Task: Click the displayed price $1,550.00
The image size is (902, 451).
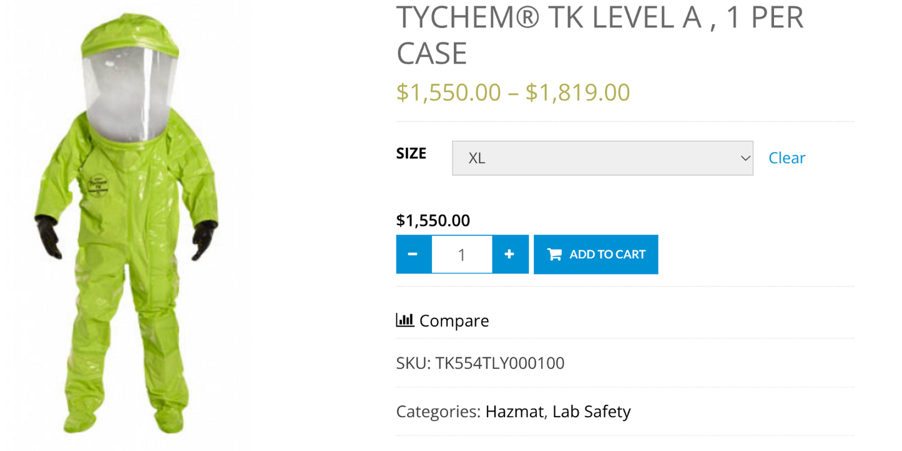Action: pos(433,220)
